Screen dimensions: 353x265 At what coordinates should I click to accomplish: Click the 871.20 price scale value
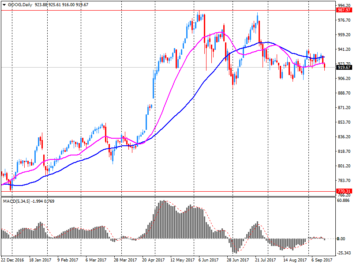[344, 108]
